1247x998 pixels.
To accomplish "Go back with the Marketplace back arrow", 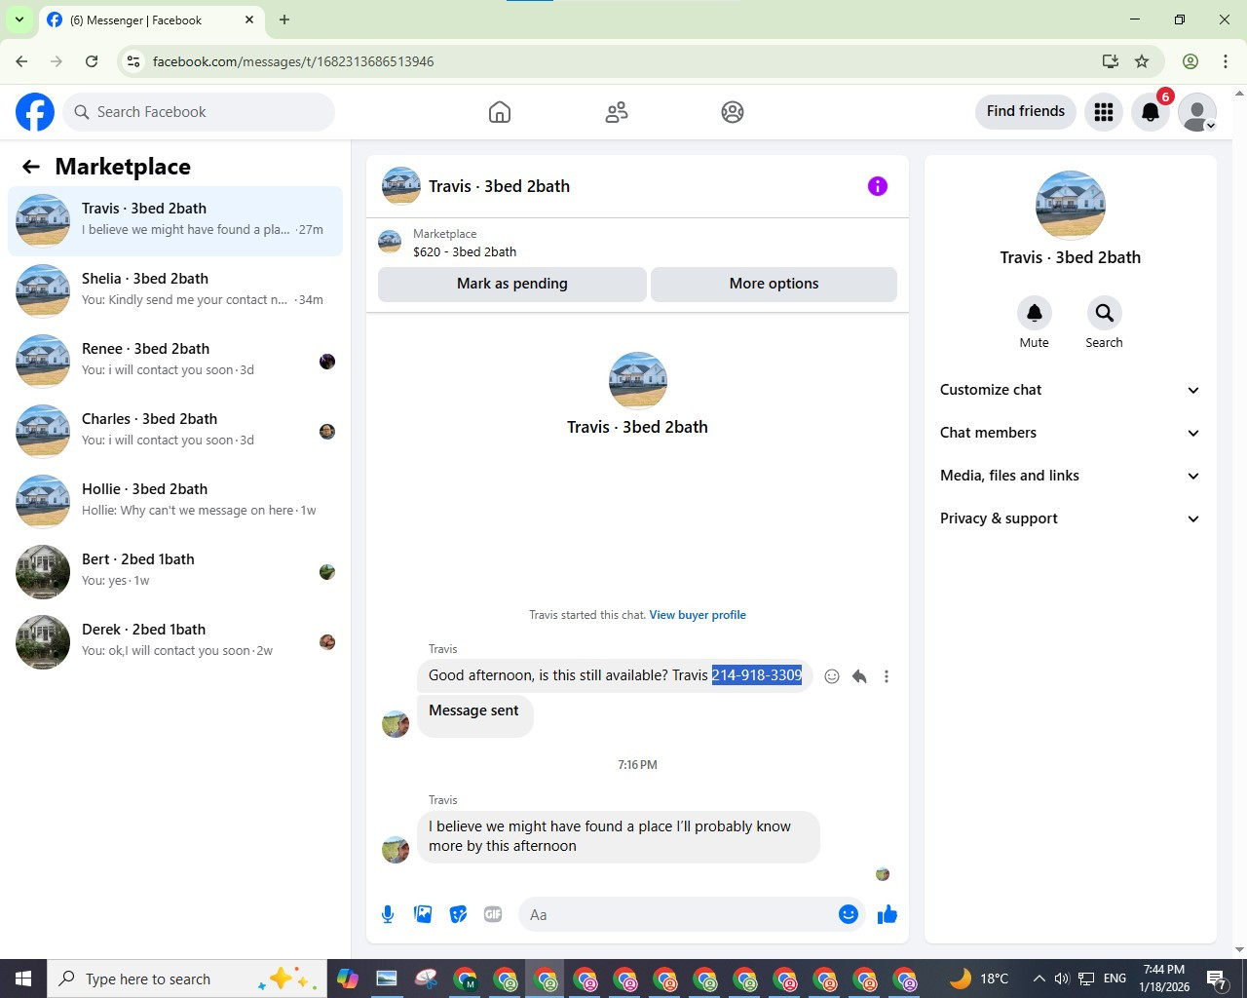I will [x=31, y=167].
